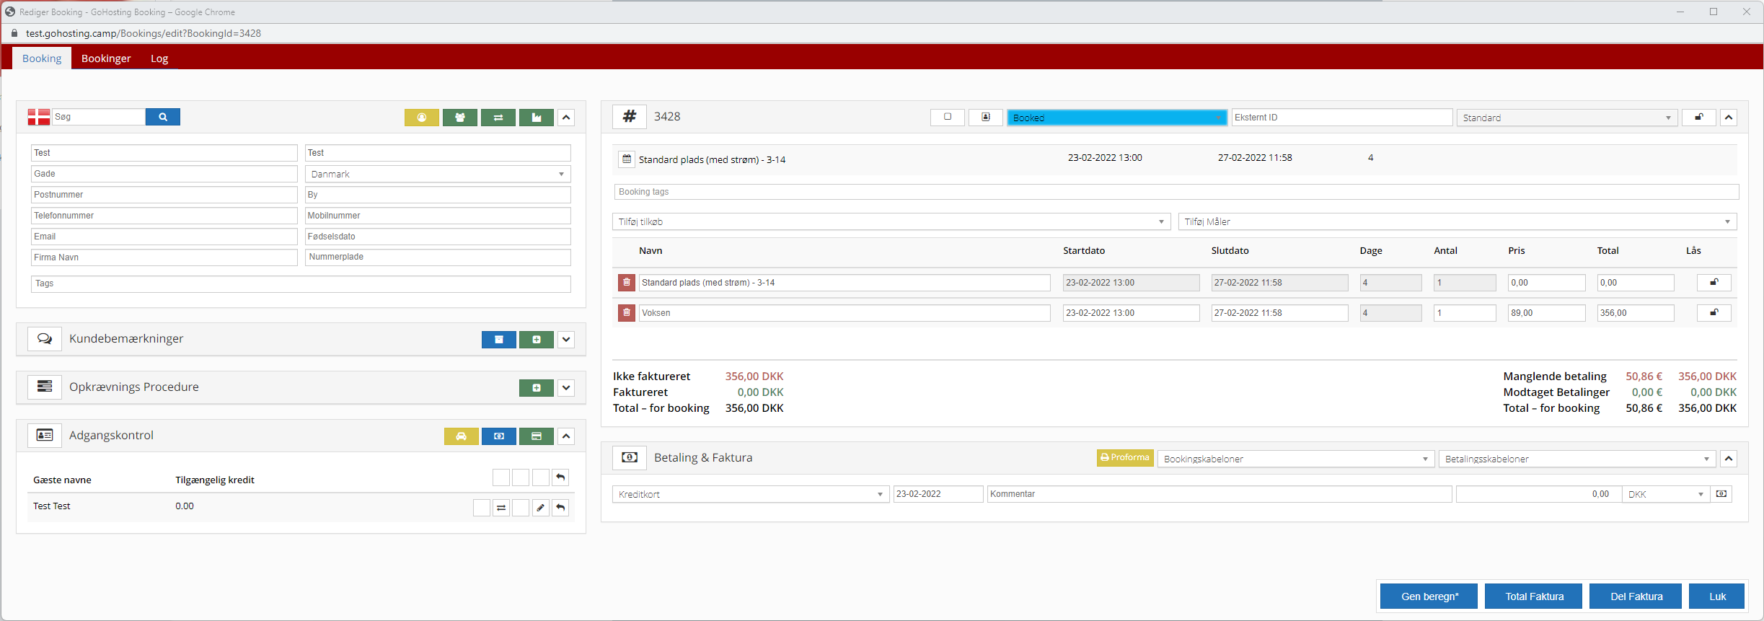Open the Log tab
The image size is (1764, 621).
[x=159, y=58]
